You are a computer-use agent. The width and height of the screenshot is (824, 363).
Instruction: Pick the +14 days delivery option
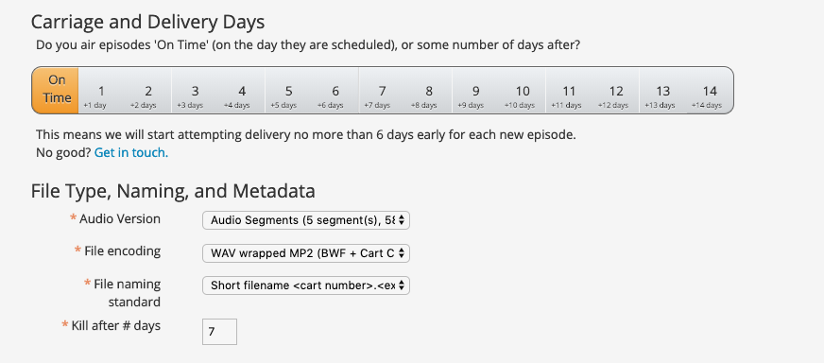pyautogui.click(x=710, y=90)
